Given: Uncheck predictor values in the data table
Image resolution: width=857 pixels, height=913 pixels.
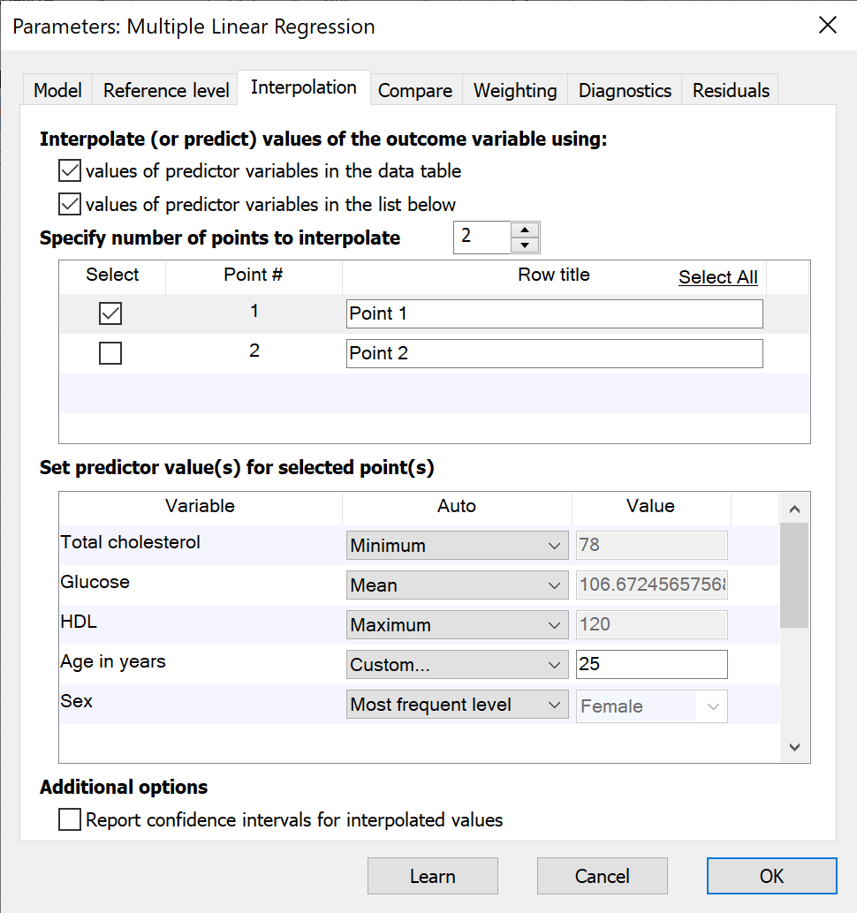Looking at the screenshot, I should coord(69,170).
